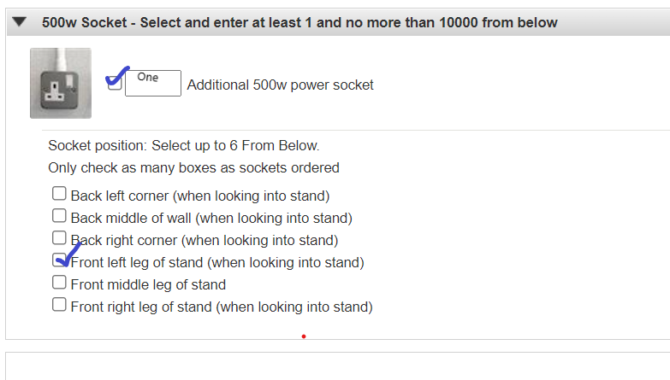Uncheck the Front left leg of stand checkbox

click(59, 260)
